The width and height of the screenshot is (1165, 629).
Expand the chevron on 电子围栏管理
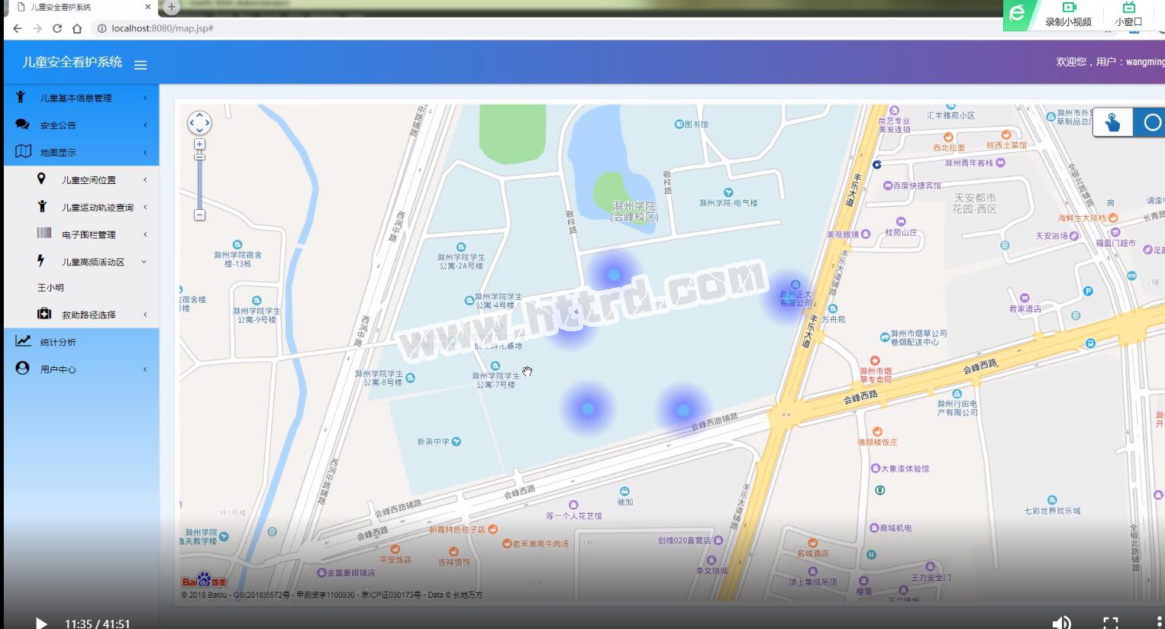(145, 234)
